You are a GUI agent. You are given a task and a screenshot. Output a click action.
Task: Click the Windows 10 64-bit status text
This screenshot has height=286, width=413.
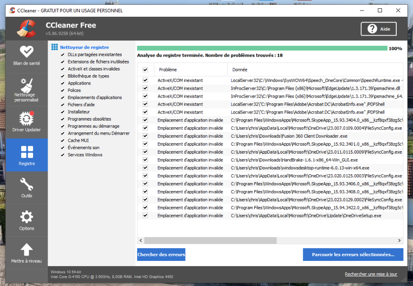point(66,272)
